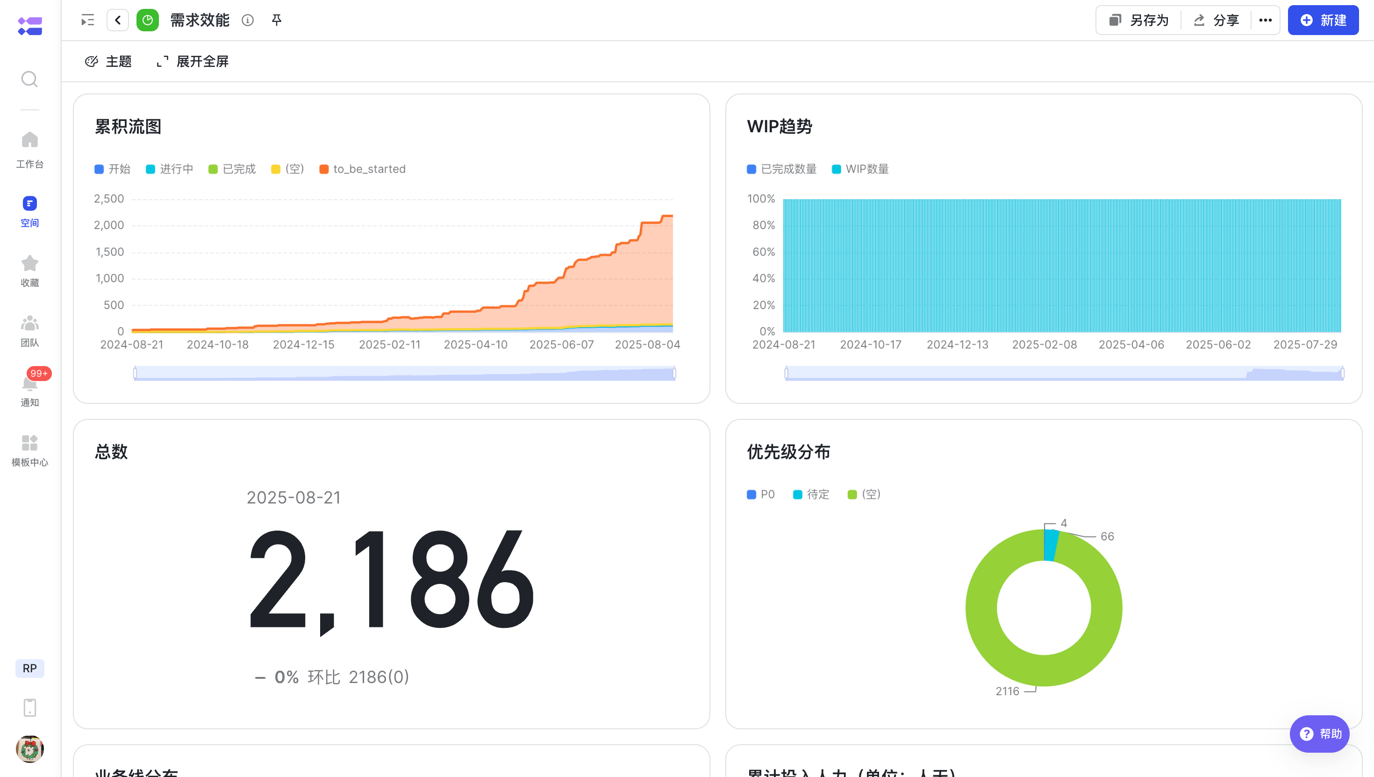Go back with the back arrow button

(x=118, y=20)
